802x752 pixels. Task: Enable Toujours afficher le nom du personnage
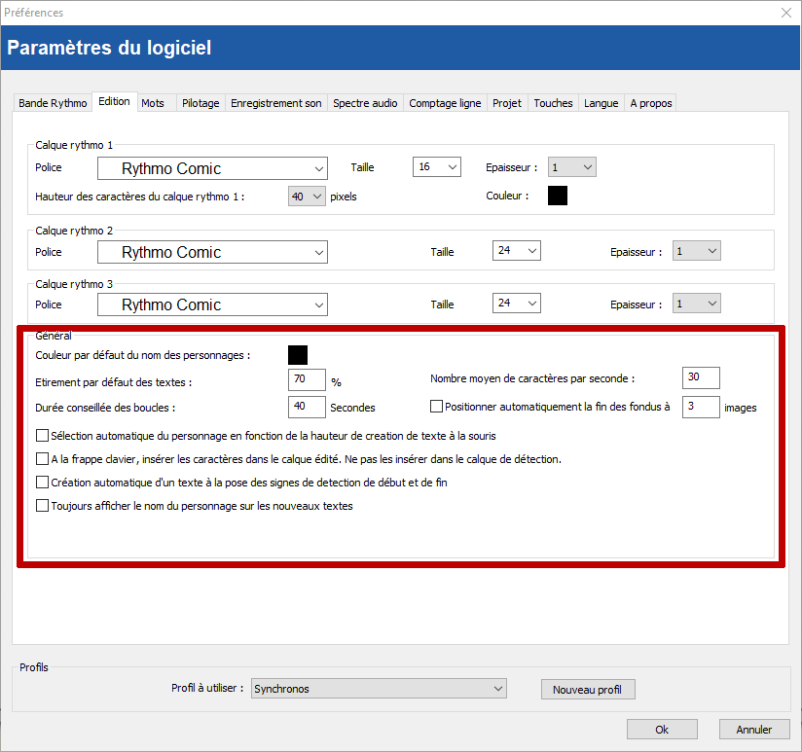tap(42, 506)
